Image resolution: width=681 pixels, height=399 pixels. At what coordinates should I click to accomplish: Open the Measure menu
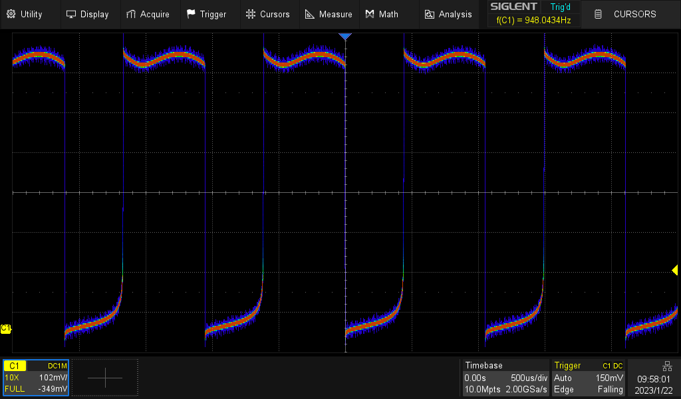(329, 14)
